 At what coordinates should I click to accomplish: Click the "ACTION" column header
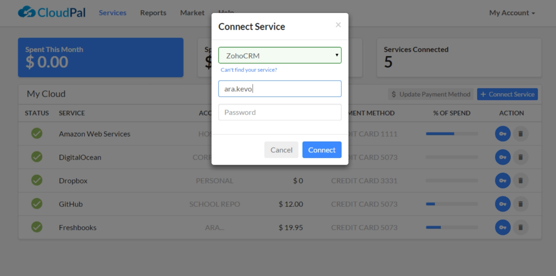(x=512, y=113)
